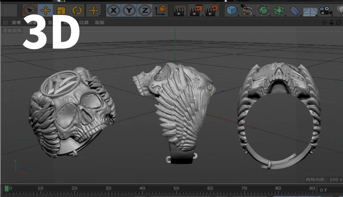Jump to frame 10 on timeline

point(40,188)
